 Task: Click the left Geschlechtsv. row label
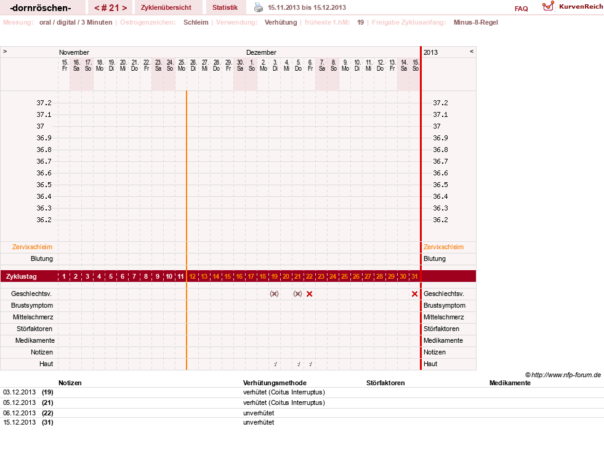(x=31, y=294)
